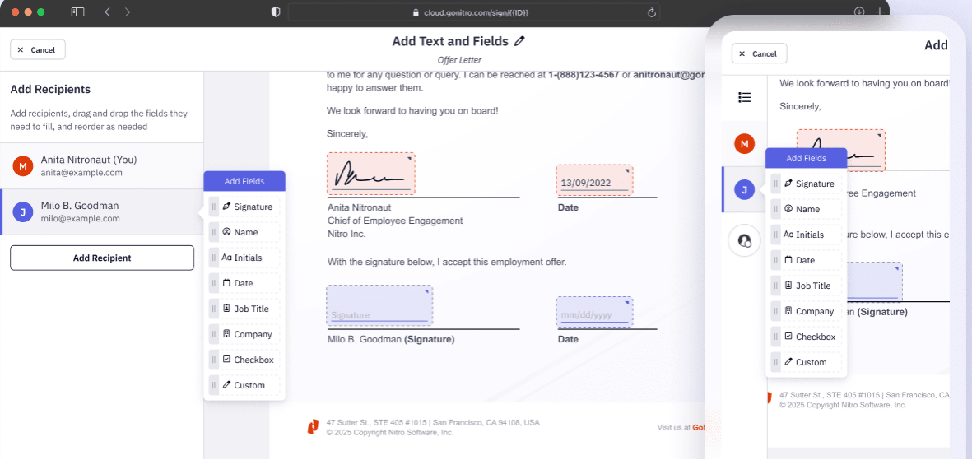Select Initials in mobile Add Fields list
The height and width of the screenshot is (460, 972).
(807, 235)
